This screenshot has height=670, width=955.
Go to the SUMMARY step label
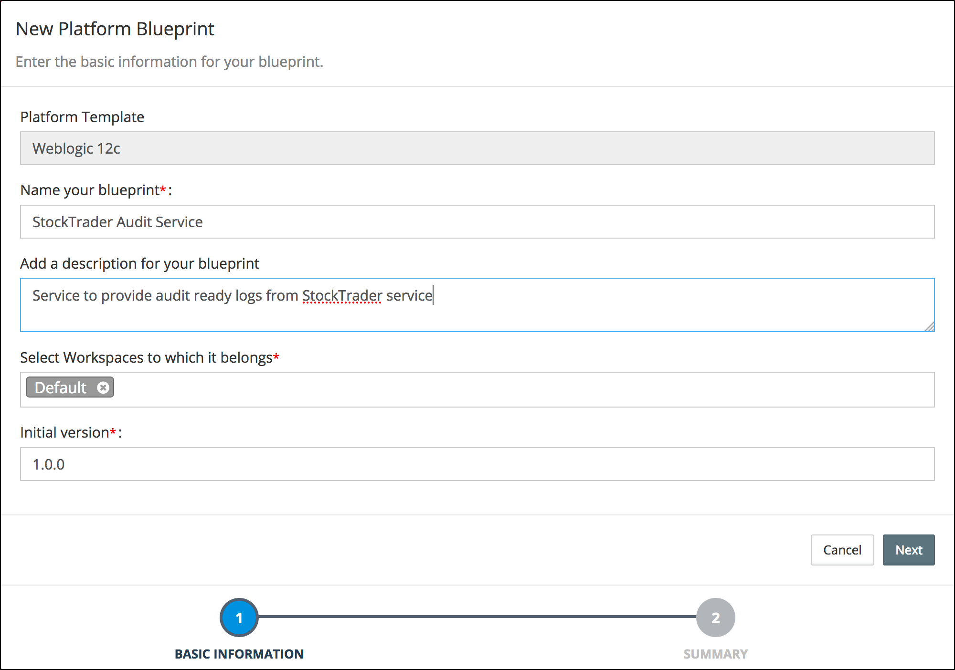click(715, 654)
